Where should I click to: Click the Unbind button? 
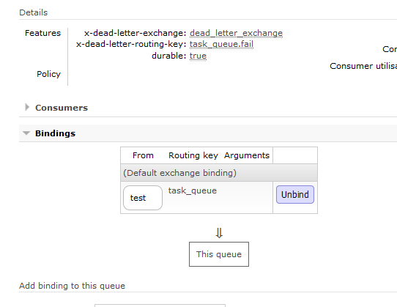click(295, 195)
